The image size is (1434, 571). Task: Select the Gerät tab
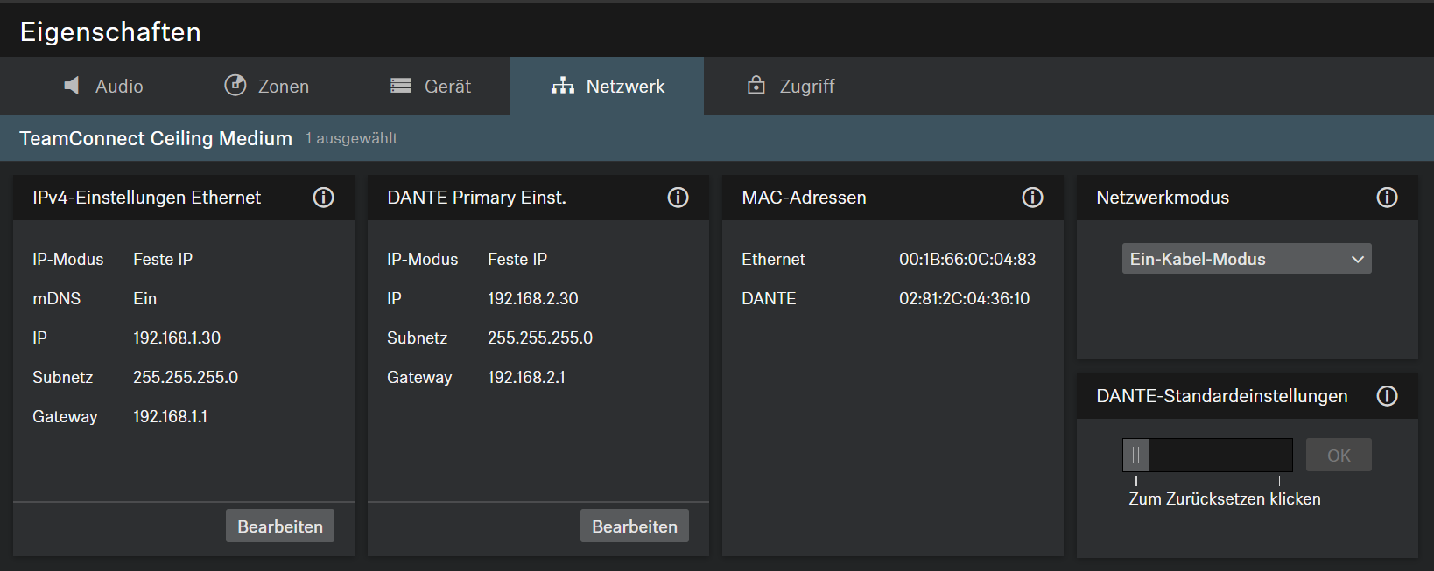(431, 86)
